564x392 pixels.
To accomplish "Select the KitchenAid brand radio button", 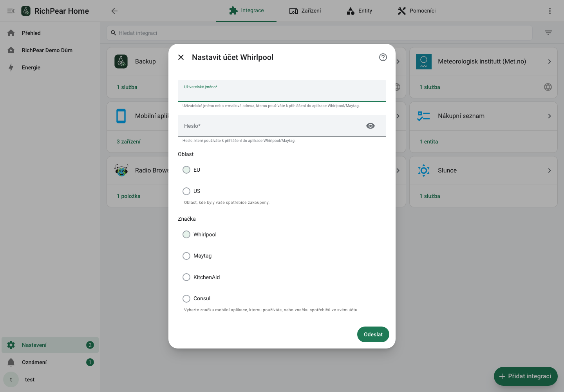I will pos(186,277).
